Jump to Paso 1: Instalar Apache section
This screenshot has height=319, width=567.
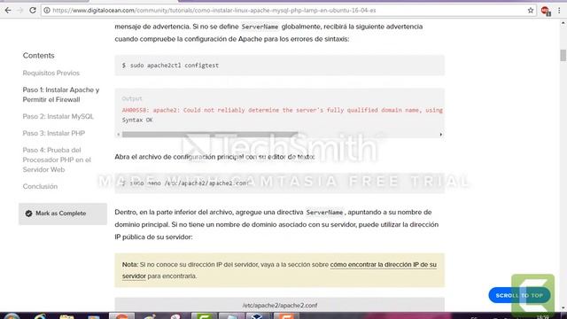(x=61, y=95)
